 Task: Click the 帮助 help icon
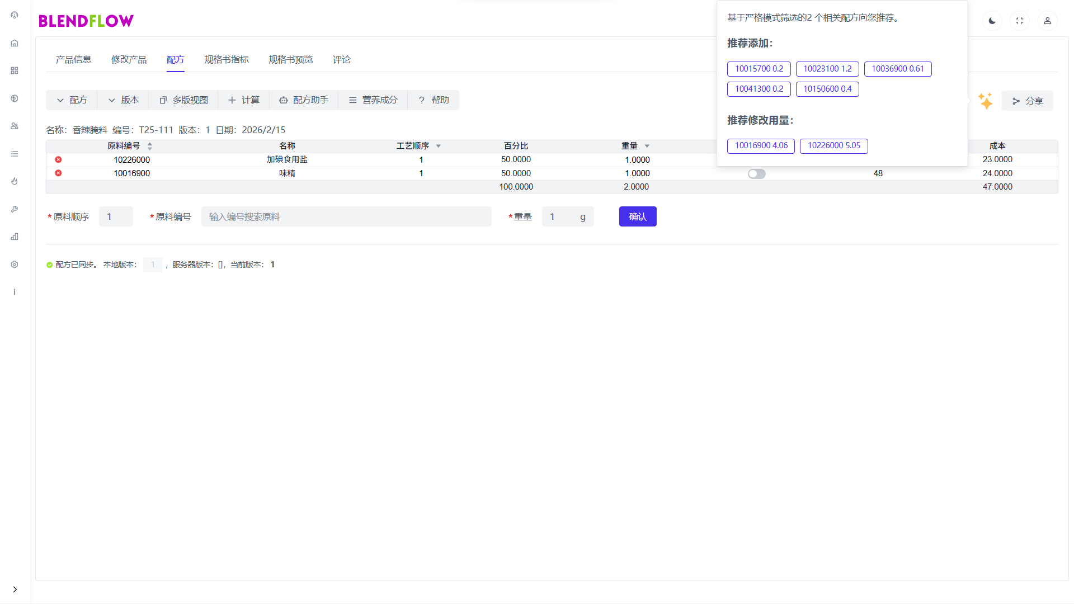433,100
